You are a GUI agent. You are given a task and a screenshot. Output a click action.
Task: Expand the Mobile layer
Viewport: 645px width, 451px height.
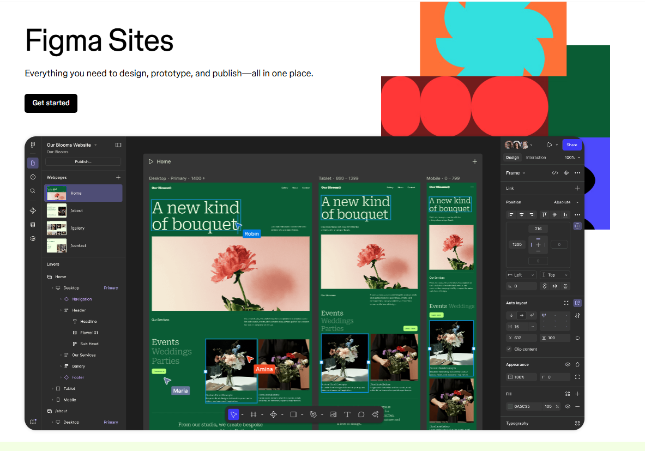(53, 400)
